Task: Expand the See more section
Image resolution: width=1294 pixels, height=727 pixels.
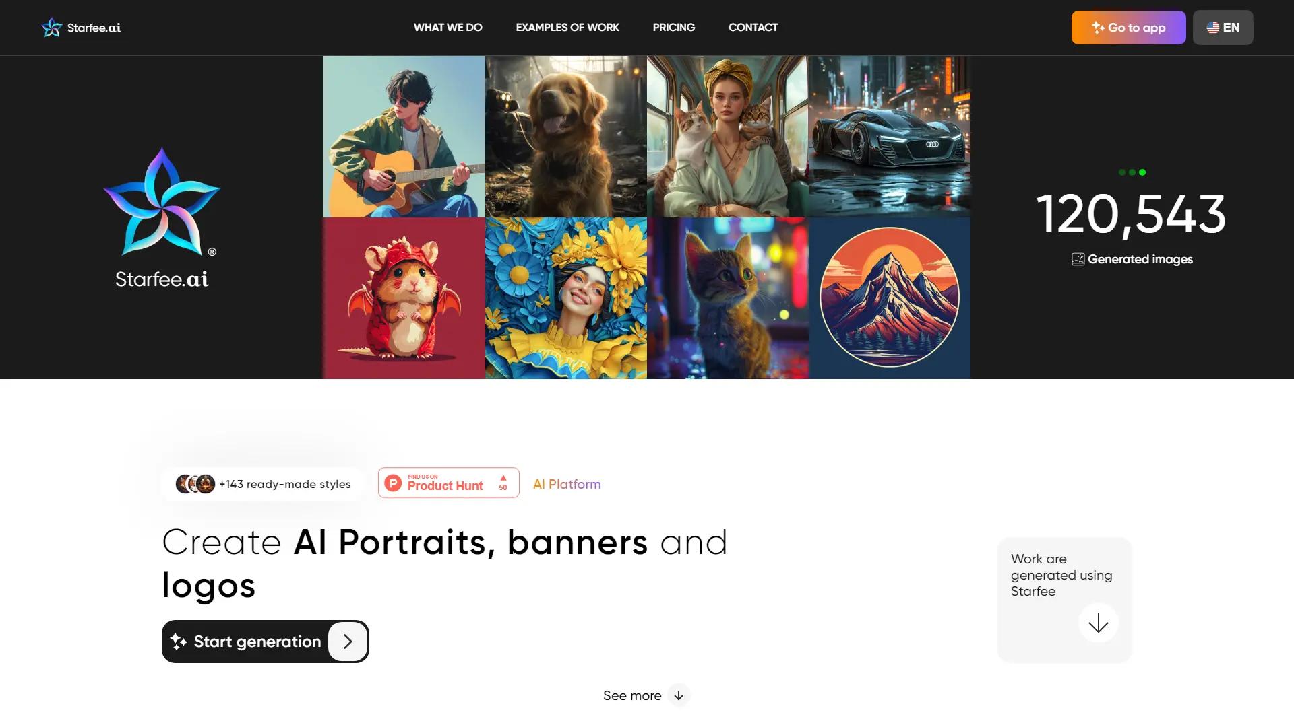Action: [x=632, y=695]
